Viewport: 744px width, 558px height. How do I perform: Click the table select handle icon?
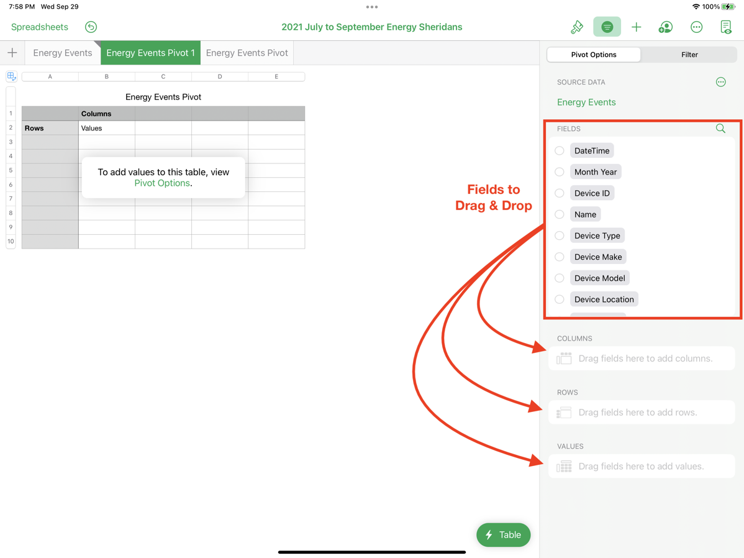[x=11, y=76]
